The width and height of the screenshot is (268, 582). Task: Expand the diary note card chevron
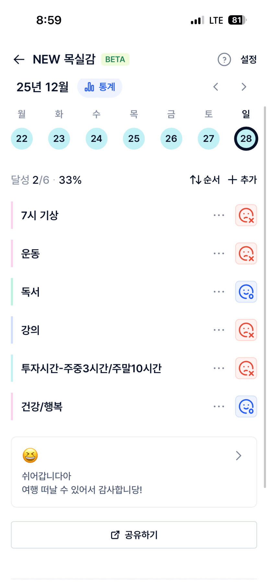tap(239, 456)
